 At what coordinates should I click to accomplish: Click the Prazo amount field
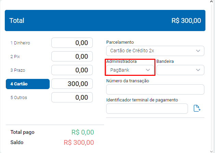[72, 70]
